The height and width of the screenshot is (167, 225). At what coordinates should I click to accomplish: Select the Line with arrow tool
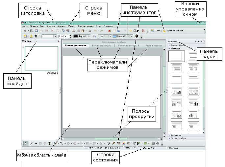pos(36,143)
